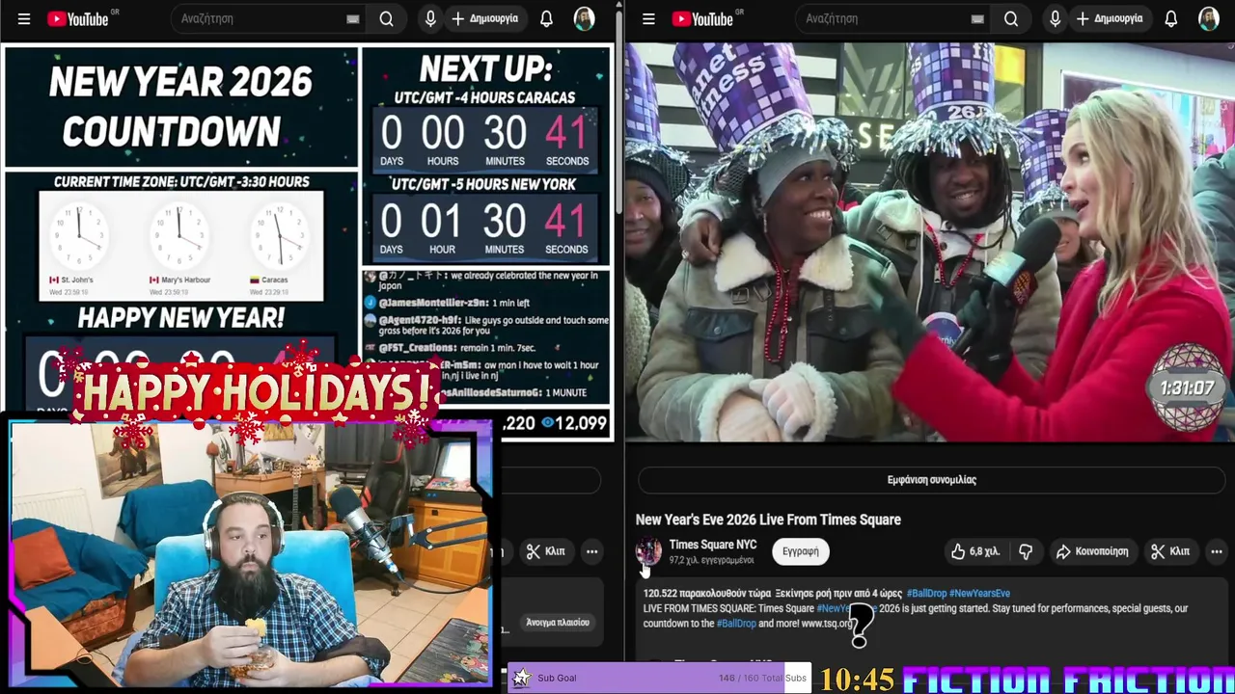Open Times Square NYC channel avatar
This screenshot has height=694, width=1235.
tap(648, 551)
